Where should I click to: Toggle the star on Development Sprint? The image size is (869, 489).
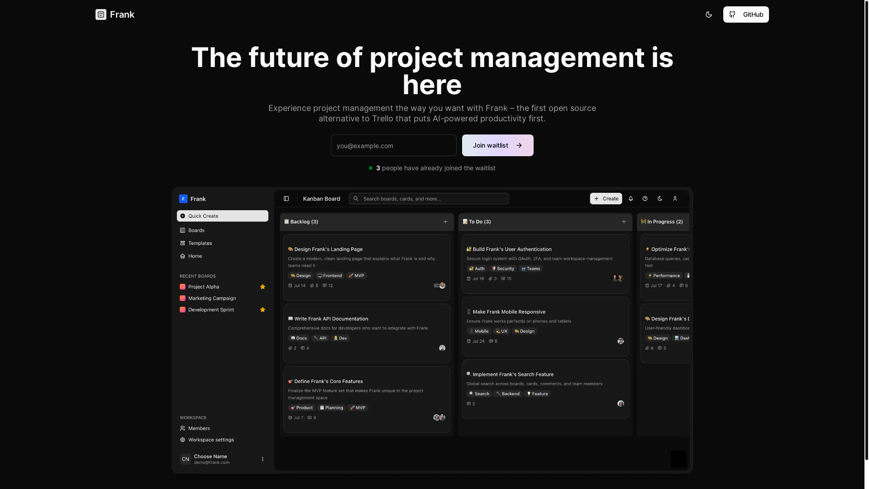[263, 310]
